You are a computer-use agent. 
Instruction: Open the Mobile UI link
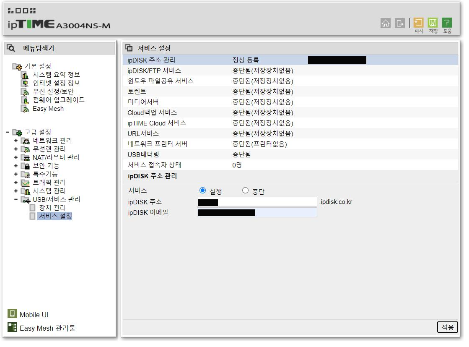[34, 315]
